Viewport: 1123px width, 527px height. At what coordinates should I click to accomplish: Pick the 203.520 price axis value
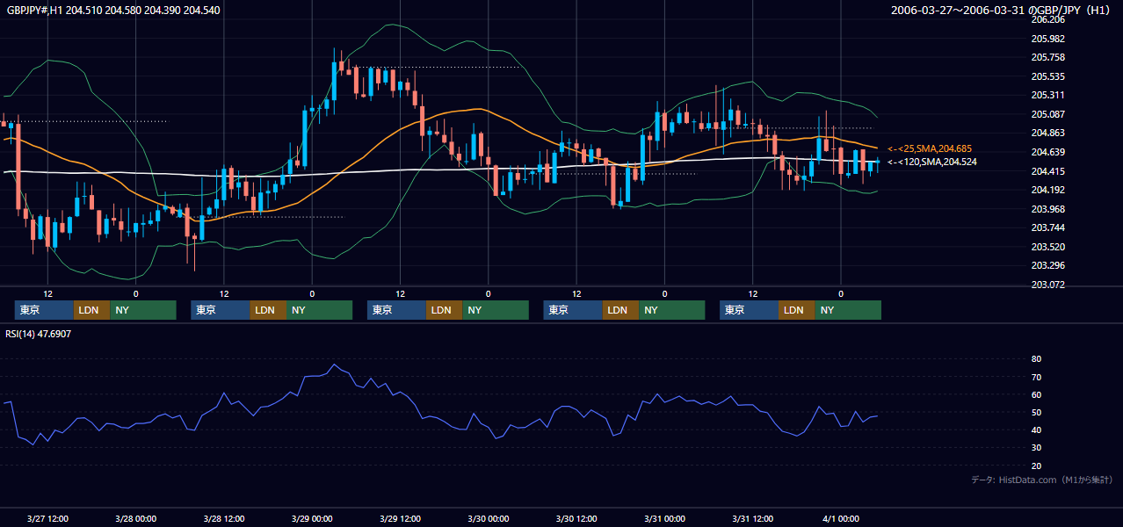1048,247
